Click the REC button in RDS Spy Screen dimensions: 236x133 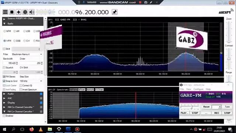click(x=216, y=113)
